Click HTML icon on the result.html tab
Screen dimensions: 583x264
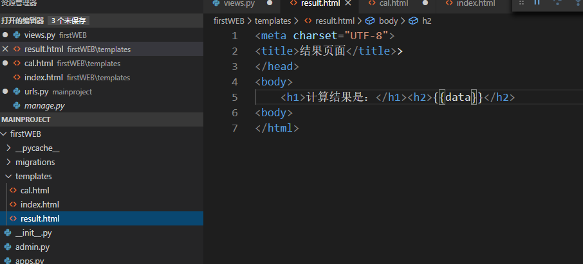293,3
